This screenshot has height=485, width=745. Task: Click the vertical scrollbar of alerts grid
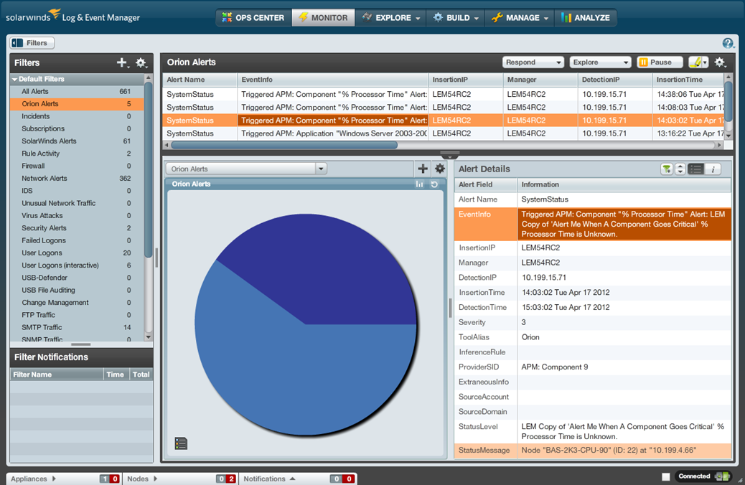point(728,100)
